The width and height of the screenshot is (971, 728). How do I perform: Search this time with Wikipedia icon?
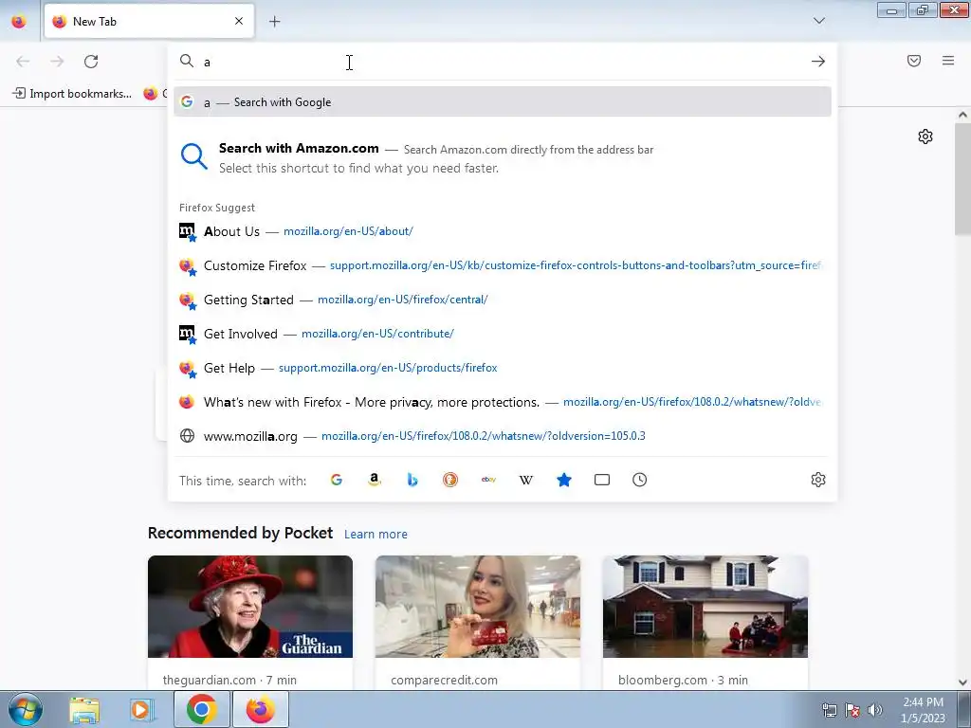click(525, 480)
